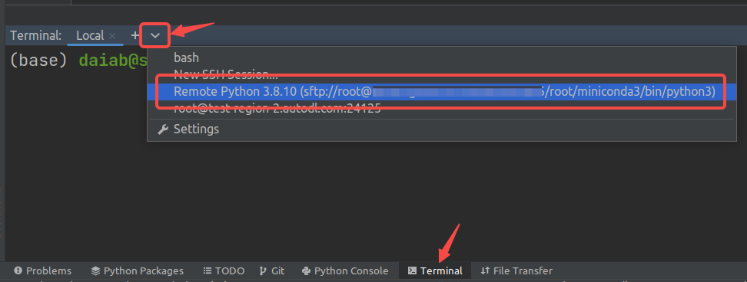Open the Git tool window
The width and height of the screenshot is (747, 282).
click(272, 271)
